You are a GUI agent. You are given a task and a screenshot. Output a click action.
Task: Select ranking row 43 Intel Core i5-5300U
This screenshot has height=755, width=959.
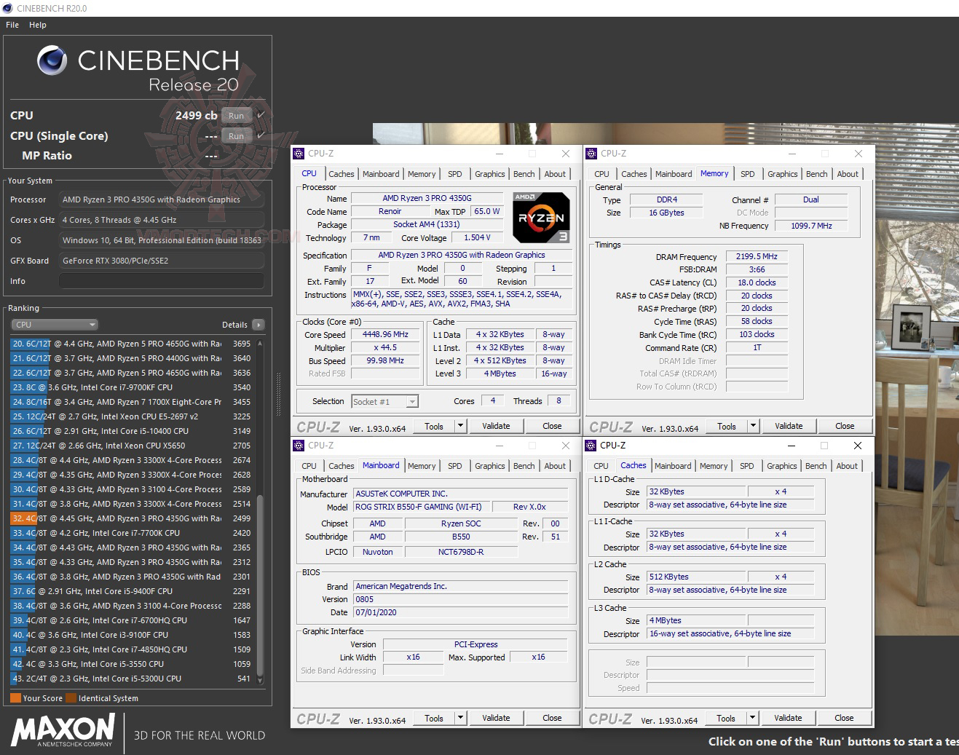click(x=131, y=679)
